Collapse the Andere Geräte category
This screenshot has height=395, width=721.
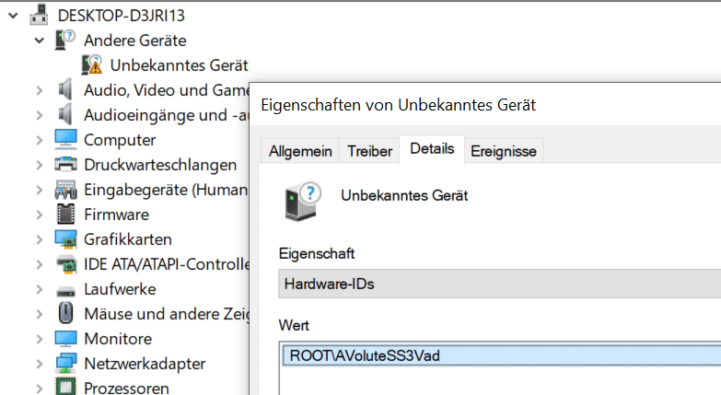coord(40,41)
